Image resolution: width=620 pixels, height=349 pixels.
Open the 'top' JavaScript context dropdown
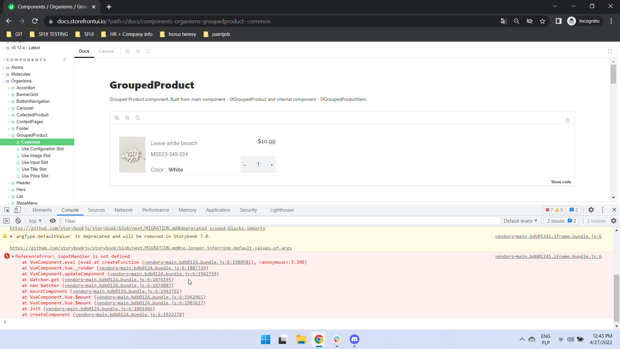(x=35, y=221)
